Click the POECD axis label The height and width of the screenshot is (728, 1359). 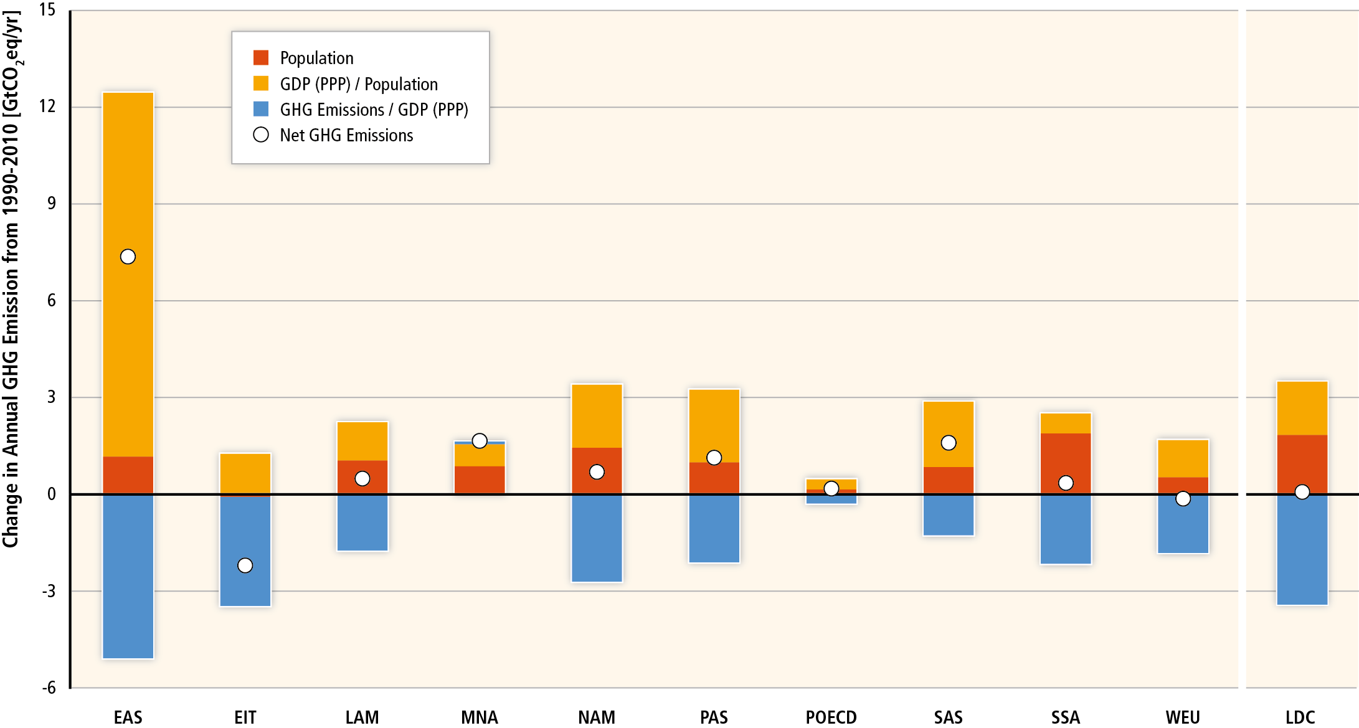[831, 717]
